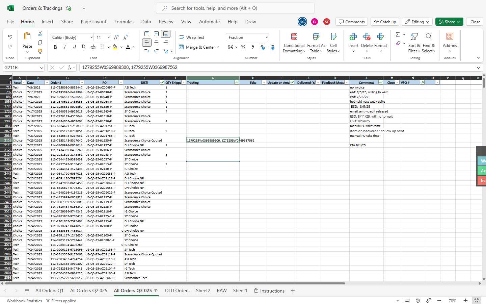This screenshot has height=304, width=486.
Task: Toggle Align Left alignment
Action: pos(146,43)
